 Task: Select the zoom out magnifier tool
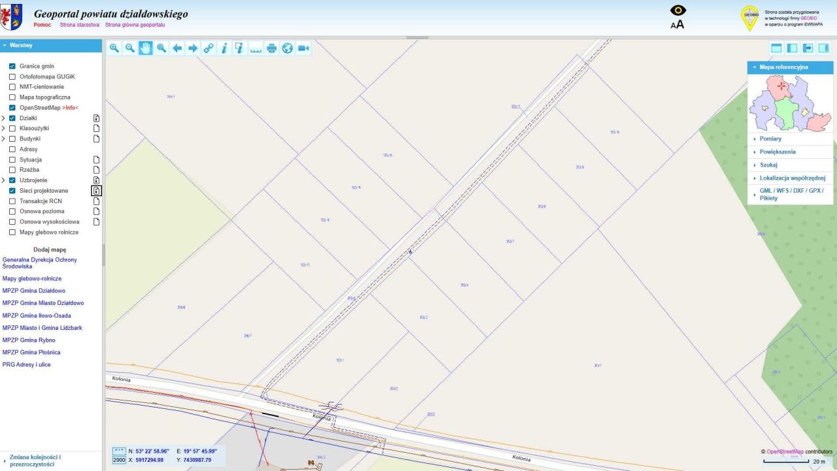pyautogui.click(x=130, y=48)
